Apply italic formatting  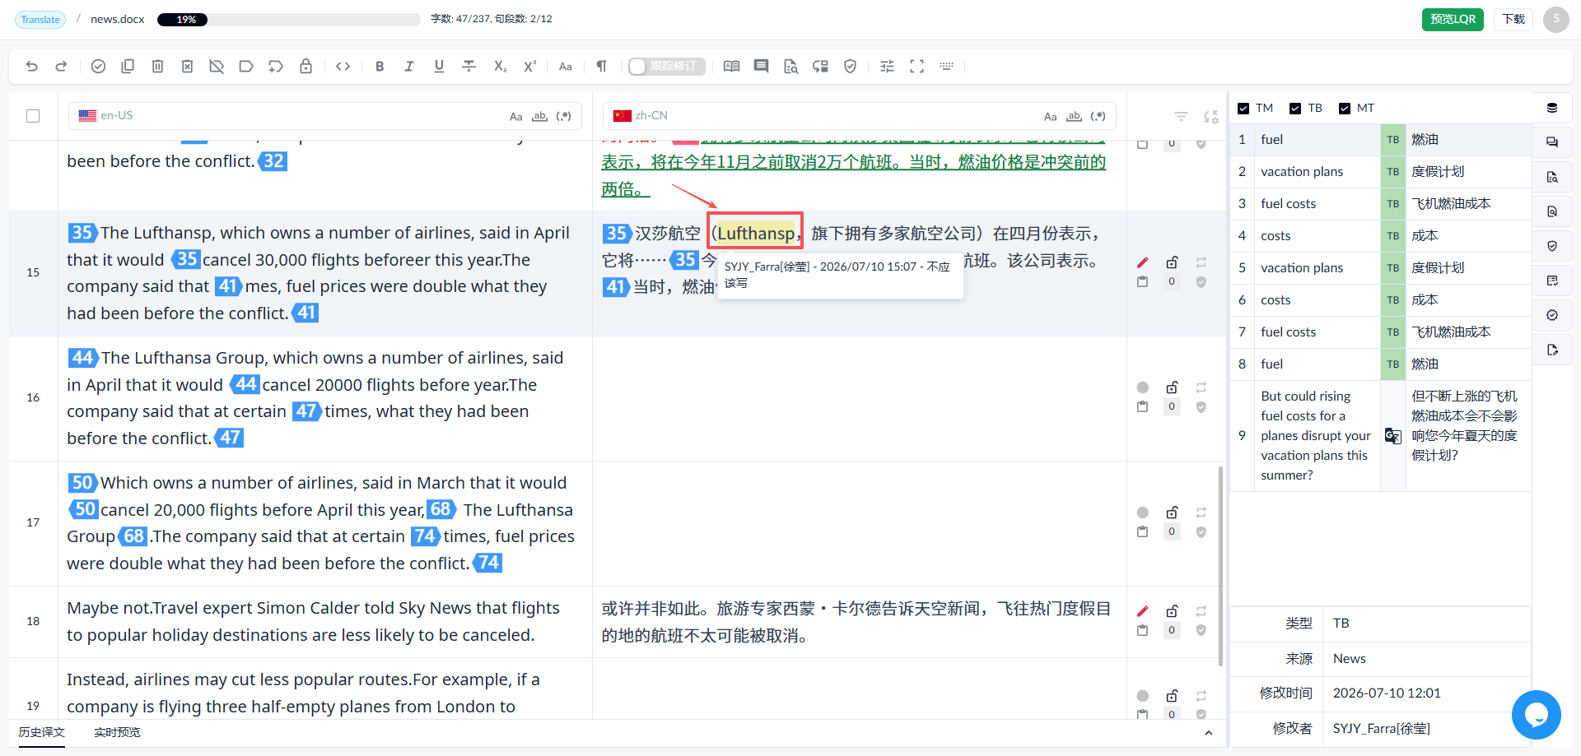[409, 67]
